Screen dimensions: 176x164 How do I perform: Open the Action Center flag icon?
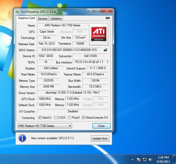[x=138, y=159]
